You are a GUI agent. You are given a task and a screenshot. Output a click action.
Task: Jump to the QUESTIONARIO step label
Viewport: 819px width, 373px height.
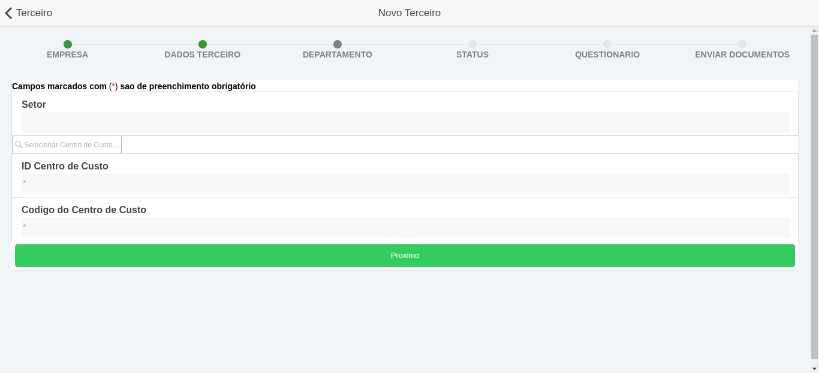[x=607, y=54]
